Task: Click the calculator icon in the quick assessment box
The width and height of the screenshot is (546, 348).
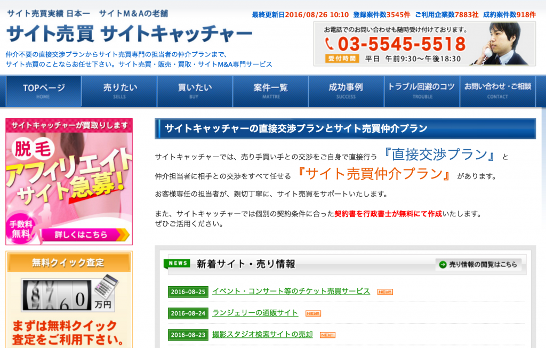Action: (107, 288)
